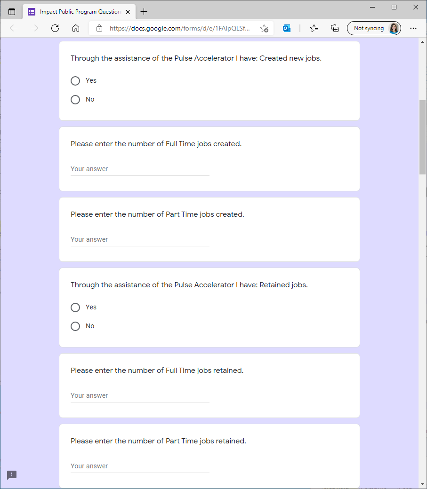This screenshot has width=427, height=489.
Task: Open the Favorites list icon
Action: pos(314,28)
